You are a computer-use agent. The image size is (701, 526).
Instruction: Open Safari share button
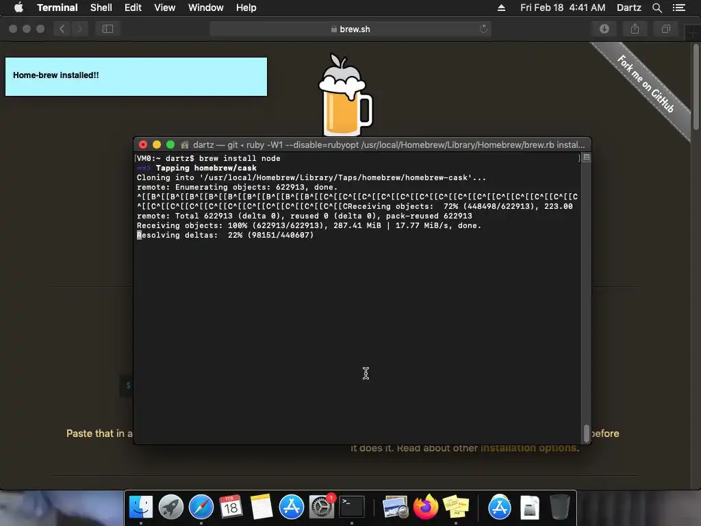[x=635, y=29]
